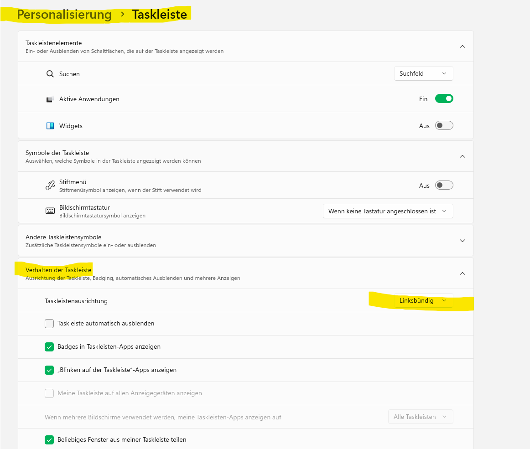Uncheck Badges in Taskleisten-Apps anzeigen
530x449 pixels.
[49, 347]
